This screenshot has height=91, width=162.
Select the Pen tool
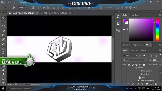tap(3, 79)
